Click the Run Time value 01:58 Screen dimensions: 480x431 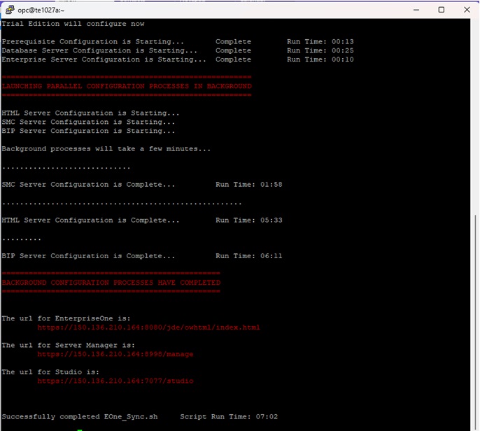pos(271,185)
